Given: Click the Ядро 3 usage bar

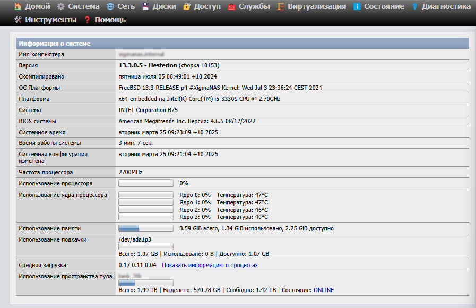Looking at the screenshot, I should (x=146, y=217).
